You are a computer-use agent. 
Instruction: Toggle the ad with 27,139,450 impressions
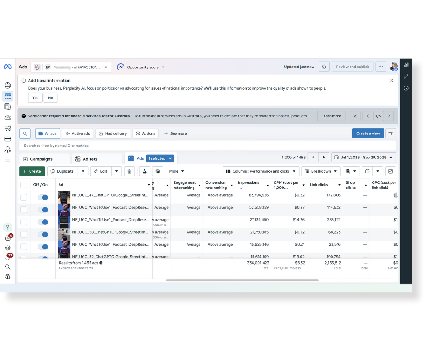point(43,222)
